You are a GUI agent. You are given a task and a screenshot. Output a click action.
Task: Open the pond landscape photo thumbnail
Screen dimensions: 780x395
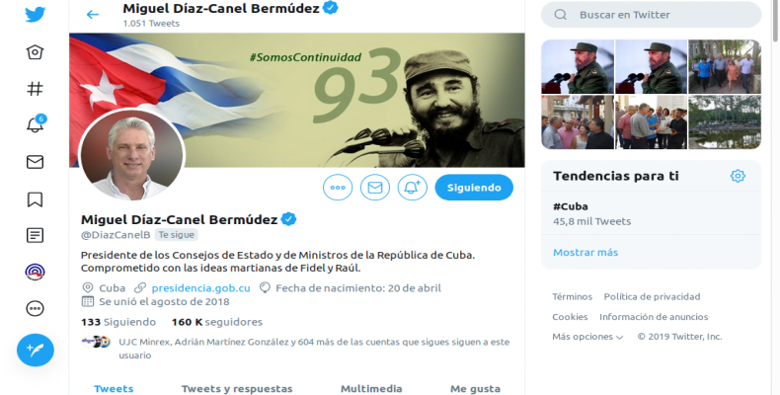click(x=725, y=122)
